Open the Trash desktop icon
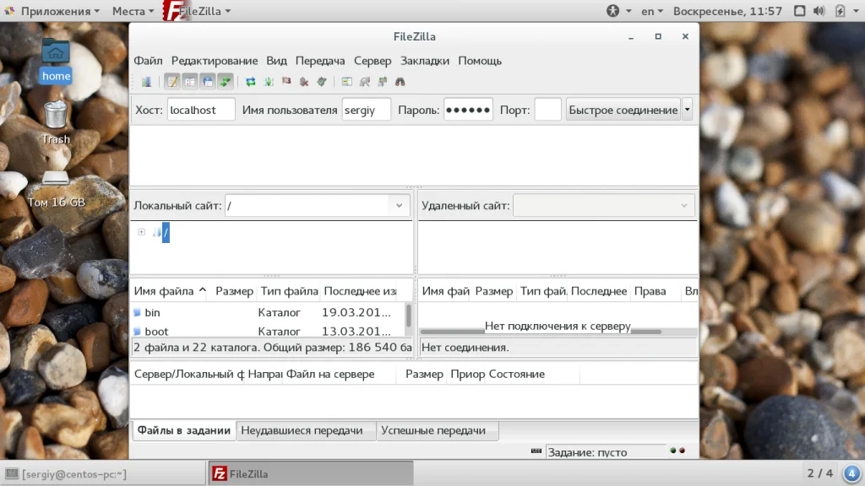Viewport: 865px width, 486px height. pos(56,122)
